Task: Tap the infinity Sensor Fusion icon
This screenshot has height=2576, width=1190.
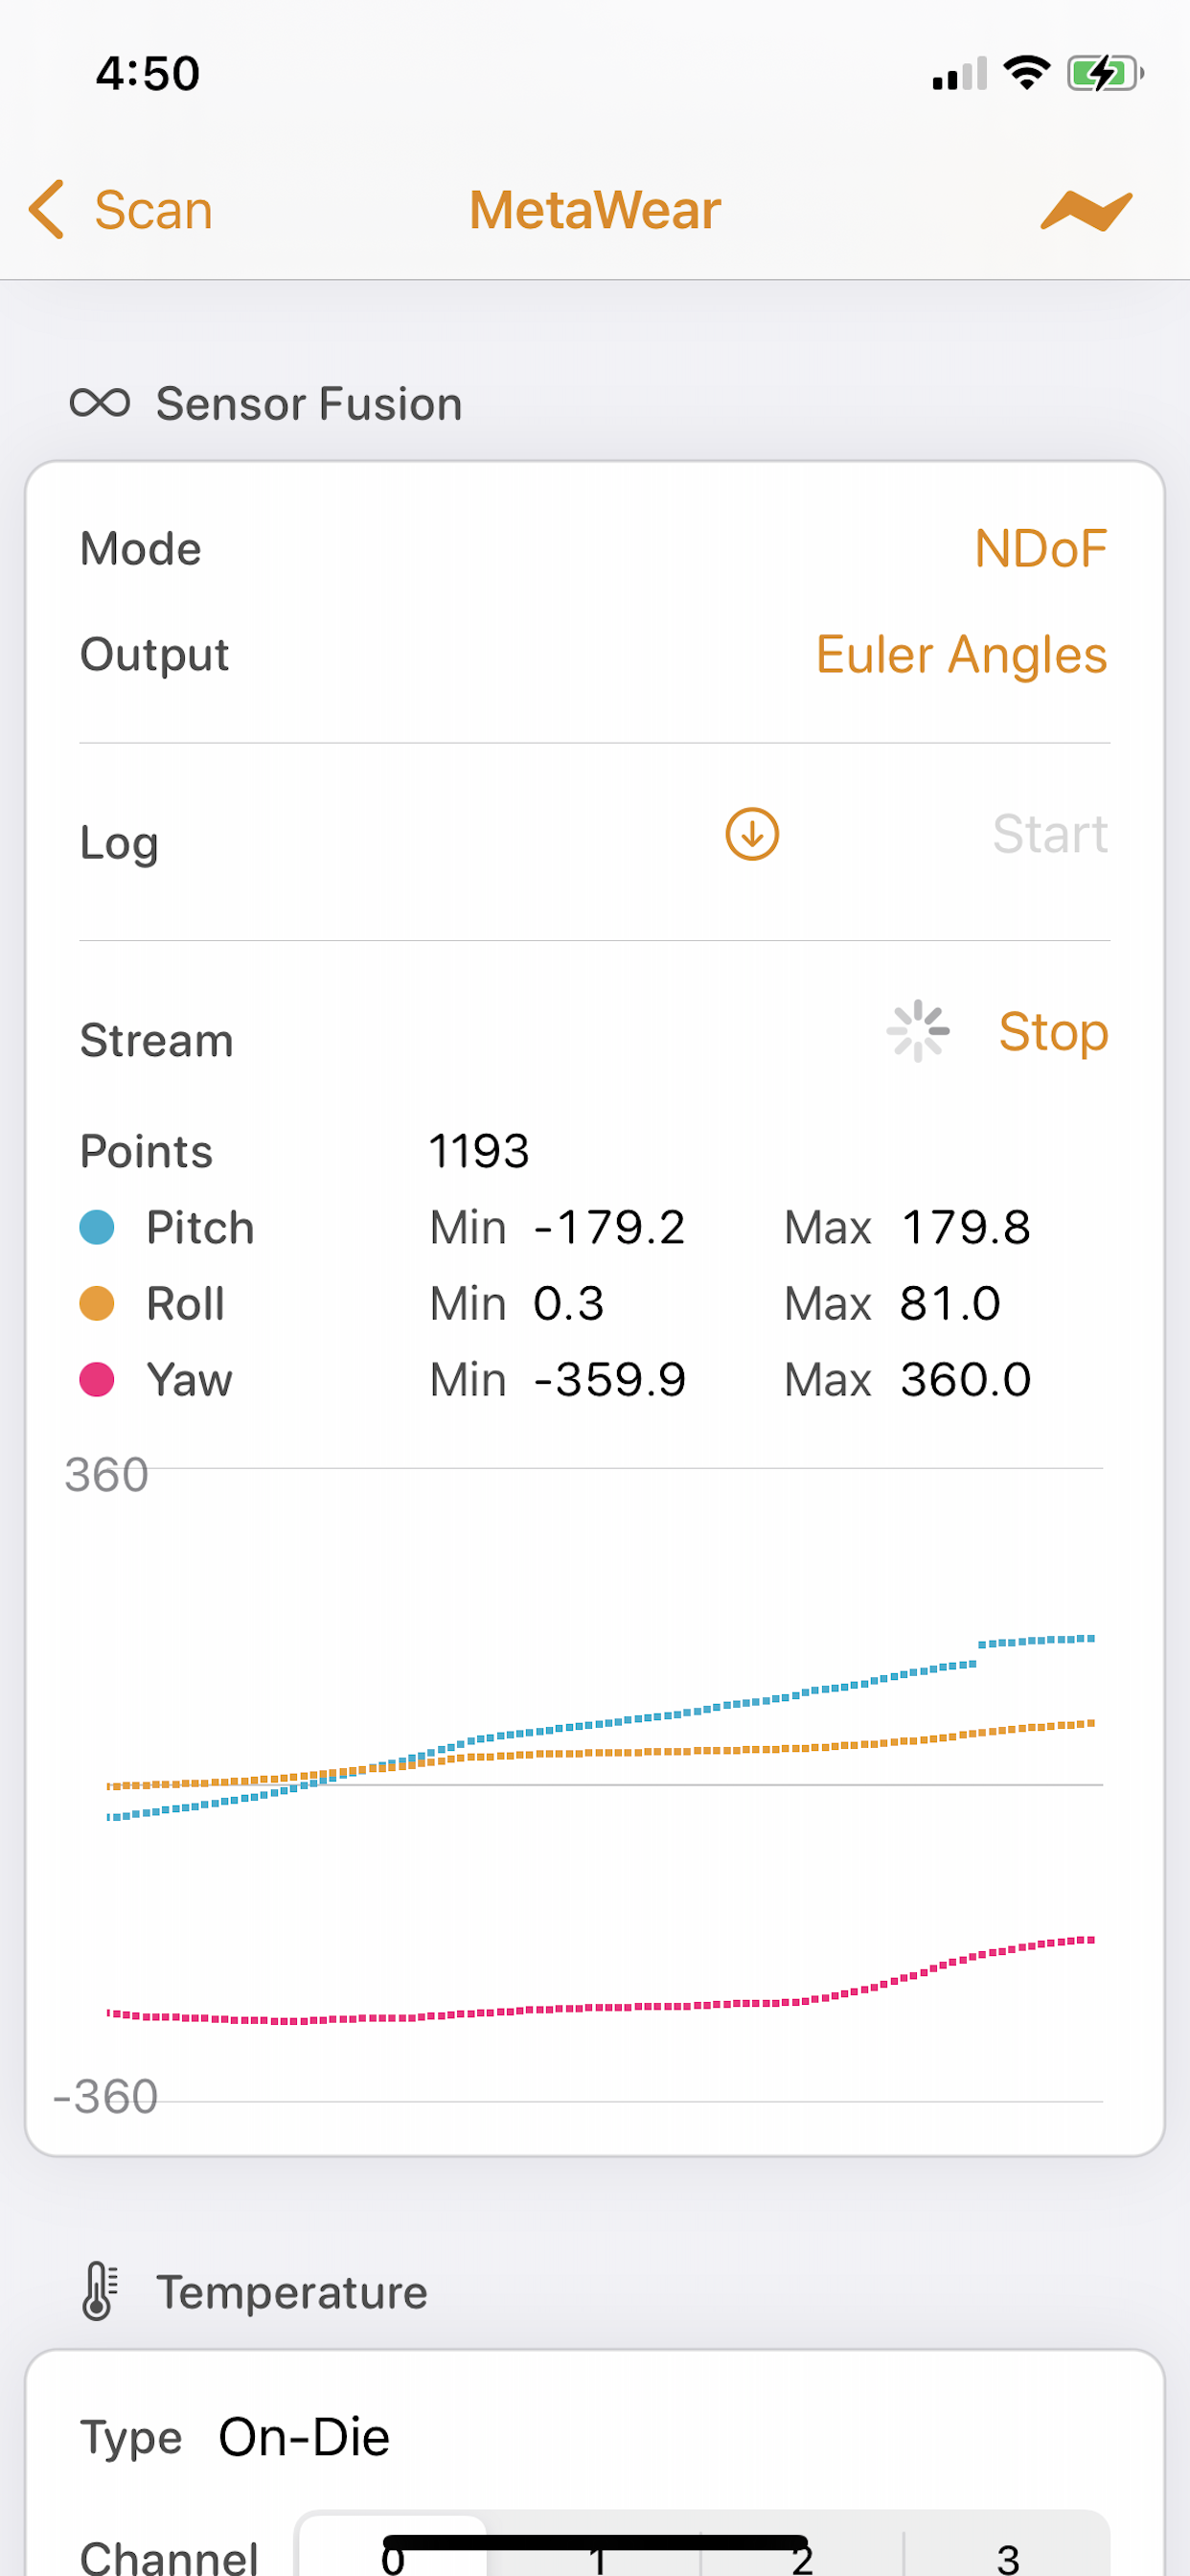Action: pos(100,403)
